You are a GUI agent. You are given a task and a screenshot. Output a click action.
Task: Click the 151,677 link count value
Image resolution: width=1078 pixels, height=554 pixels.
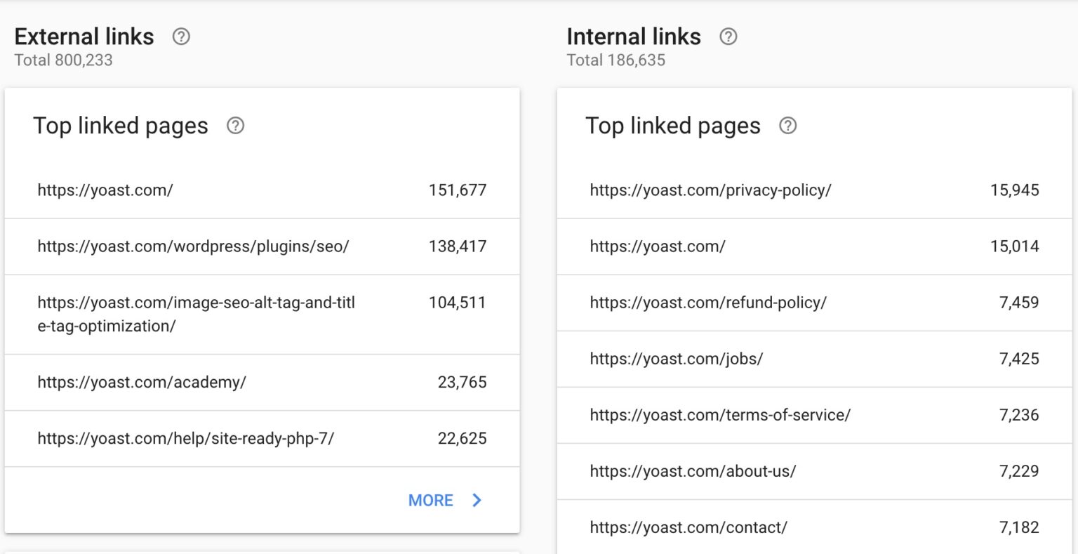[x=458, y=190]
